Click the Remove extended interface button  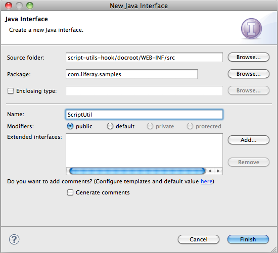tap(249, 162)
